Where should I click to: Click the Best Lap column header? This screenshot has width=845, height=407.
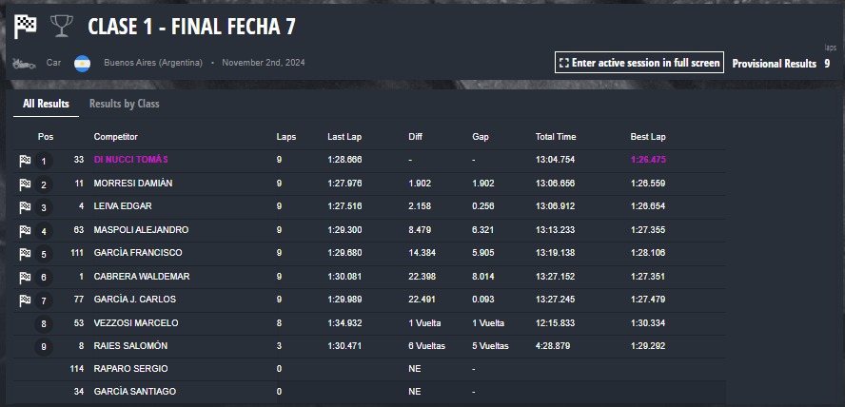[648, 137]
